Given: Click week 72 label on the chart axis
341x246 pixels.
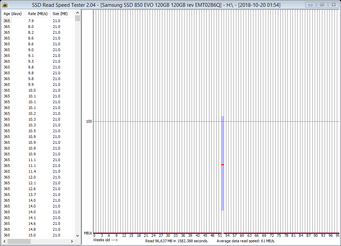Looking at the screenshot, I should point(272,235).
